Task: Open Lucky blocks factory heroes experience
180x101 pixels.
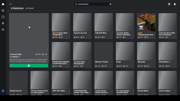Action: click(103, 83)
